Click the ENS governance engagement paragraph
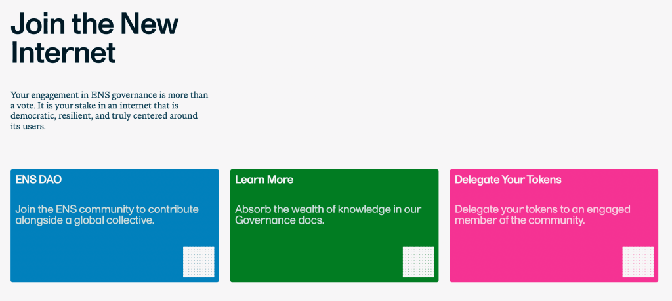This screenshot has height=301, width=672. click(109, 111)
